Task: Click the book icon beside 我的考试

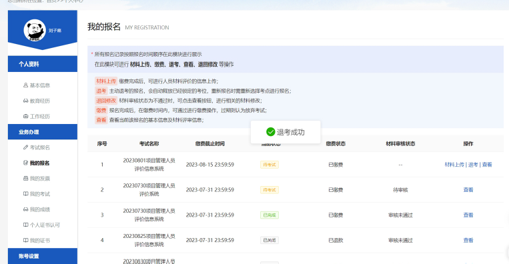Action: 25,193
